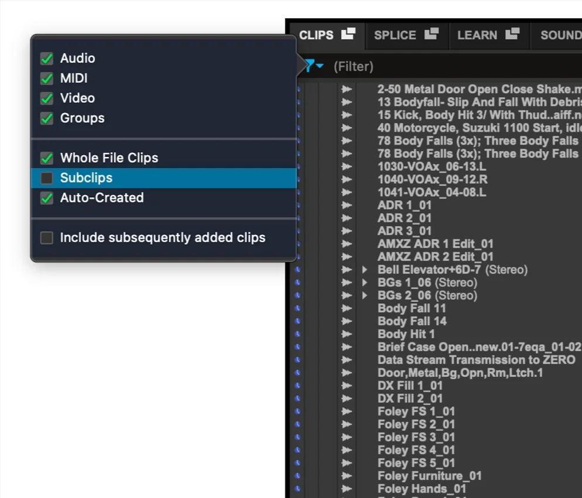Viewport: 582px width, 498px height.
Task: Click the audio icon beside DX Fill 1_01
Action: point(347,386)
